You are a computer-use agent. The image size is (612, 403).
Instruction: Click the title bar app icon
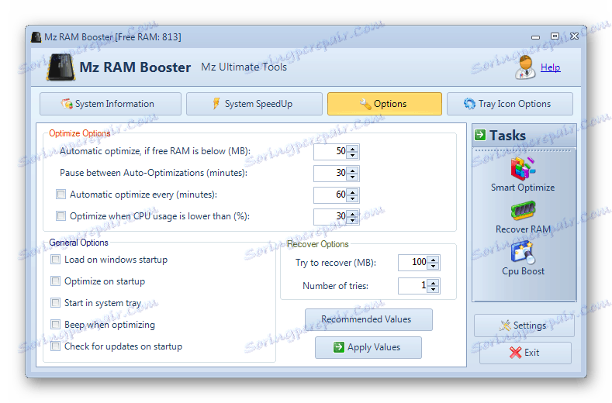tap(36, 37)
